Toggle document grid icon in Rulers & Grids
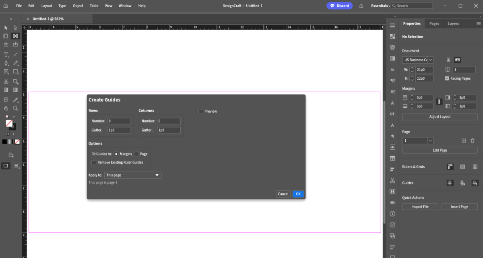Screen dimensions: 483x258 point(475,167)
